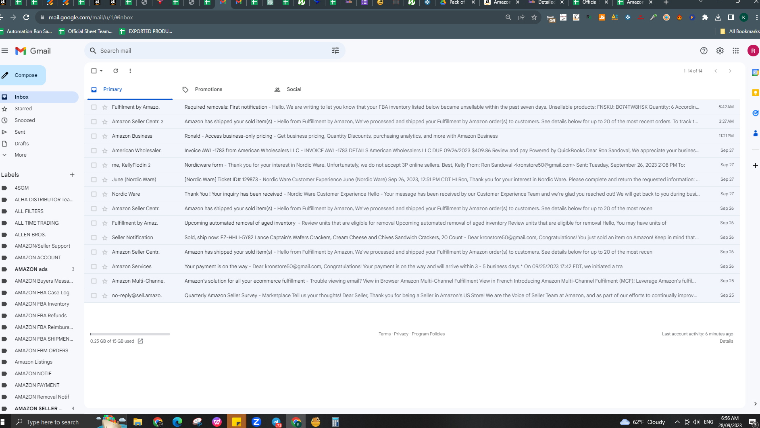Switch to the Social tab
The image size is (760, 428).
(x=294, y=89)
